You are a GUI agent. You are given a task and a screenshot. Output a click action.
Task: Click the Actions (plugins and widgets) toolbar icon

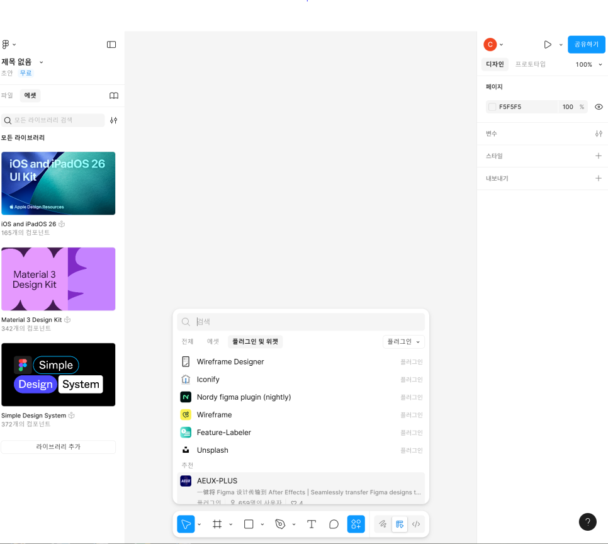356,524
